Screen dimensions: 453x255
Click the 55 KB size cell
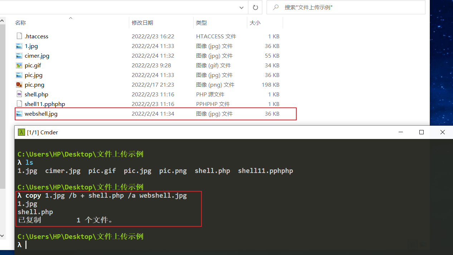272,56
